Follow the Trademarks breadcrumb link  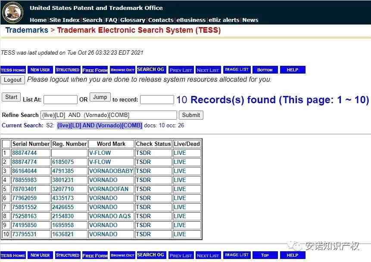click(x=27, y=30)
